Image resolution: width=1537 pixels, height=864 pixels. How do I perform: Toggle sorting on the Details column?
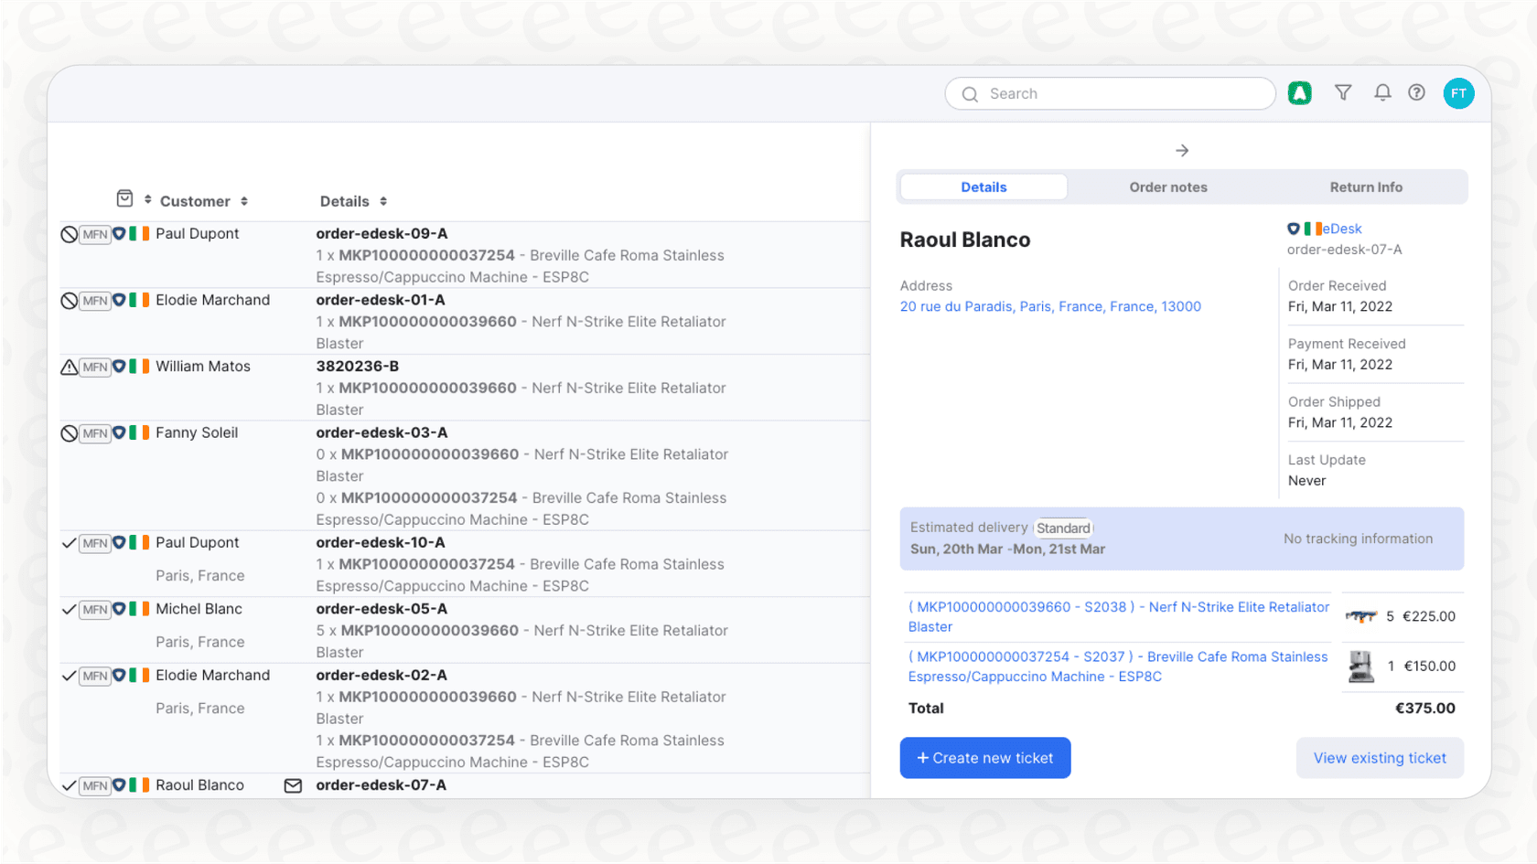(x=382, y=200)
